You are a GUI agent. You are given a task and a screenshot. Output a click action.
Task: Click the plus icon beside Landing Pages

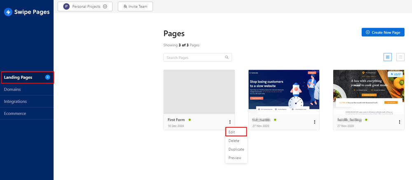[47, 77]
